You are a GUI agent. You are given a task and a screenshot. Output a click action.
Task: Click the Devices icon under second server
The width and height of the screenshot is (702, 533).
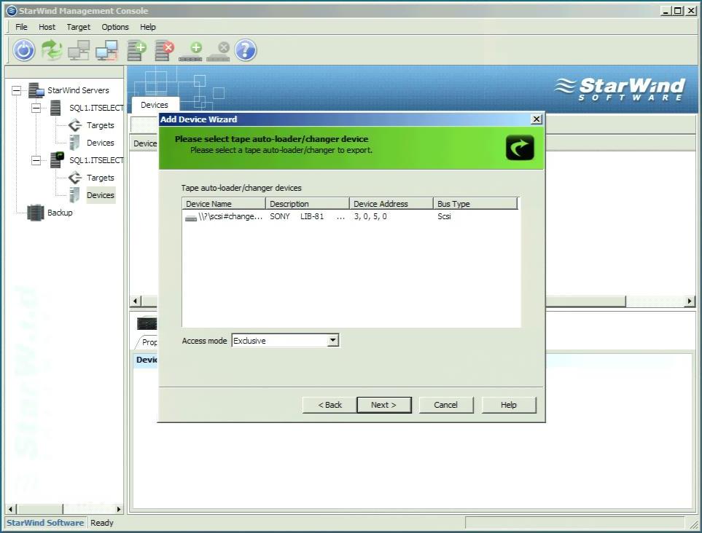(74, 195)
